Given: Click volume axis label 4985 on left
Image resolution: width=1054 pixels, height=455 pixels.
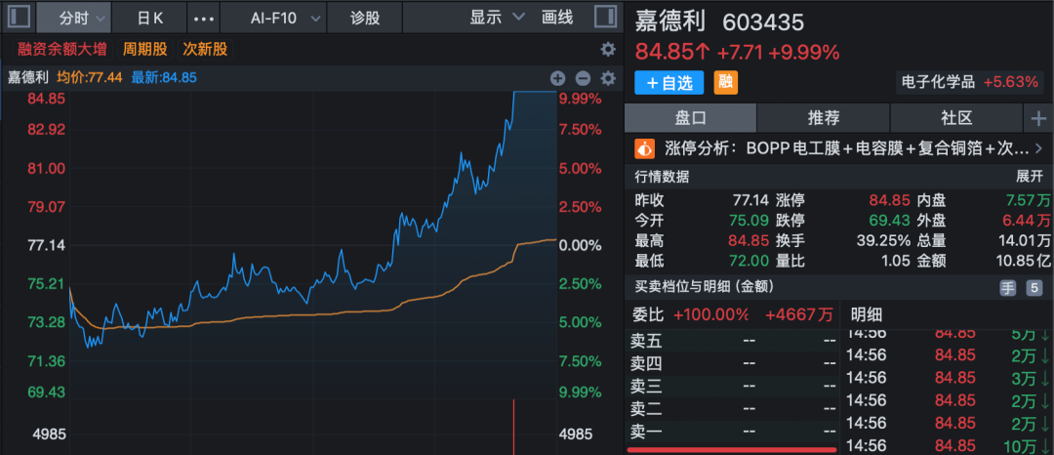Looking at the screenshot, I should tap(49, 434).
